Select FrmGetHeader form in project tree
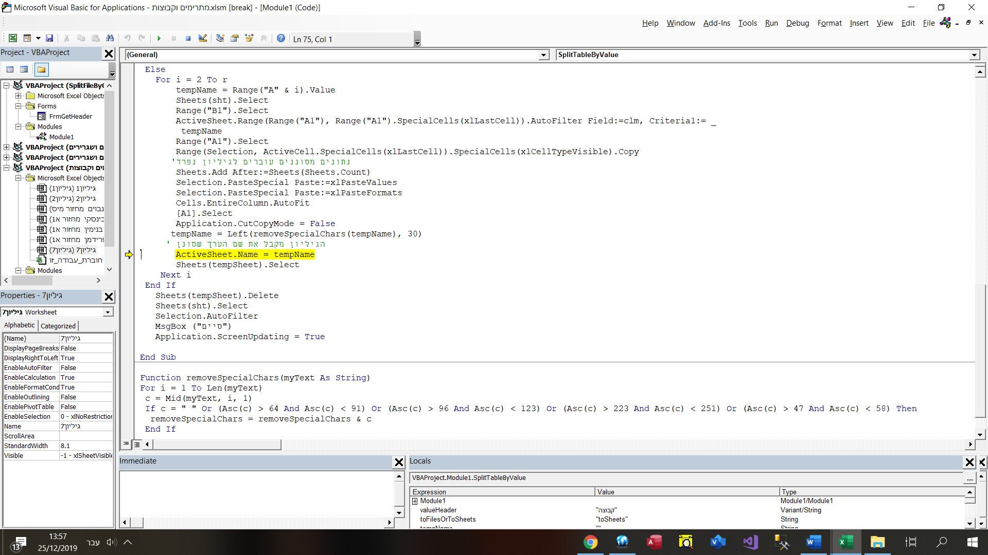The width and height of the screenshot is (988, 555). 70,117
